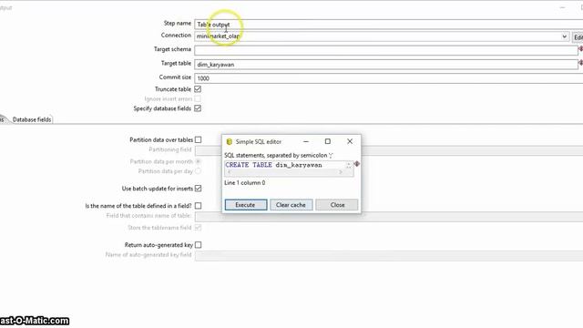This screenshot has height=328, width=583.
Task: Toggle the Truncate table checkbox
Action: pyautogui.click(x=198, y=89)
